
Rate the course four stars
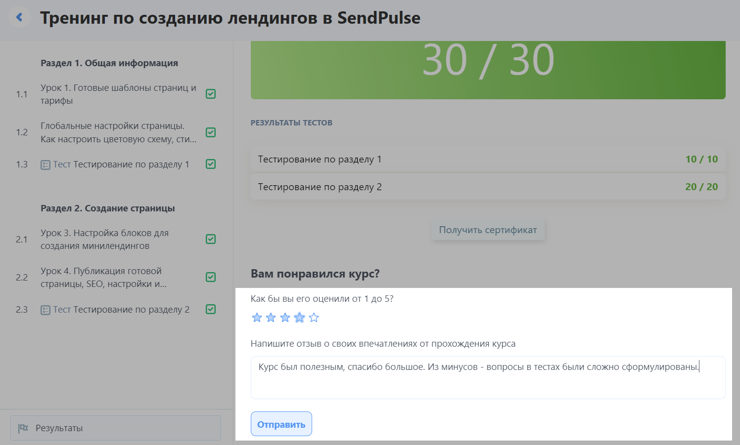[x=299, y=318]
